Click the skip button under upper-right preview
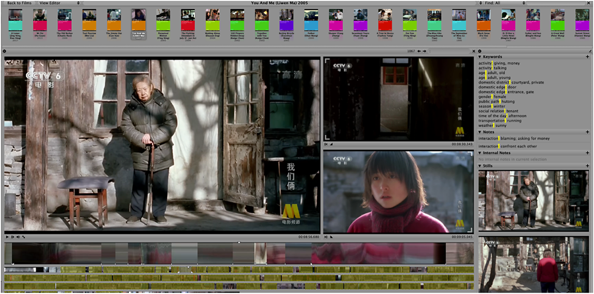594x294 pixels. (x=326, y=144)
